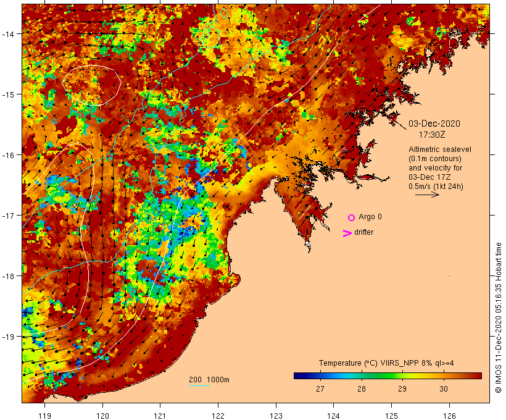Click the 'Argo 0' legend label

pyautogui.click(x=370, y=217)
